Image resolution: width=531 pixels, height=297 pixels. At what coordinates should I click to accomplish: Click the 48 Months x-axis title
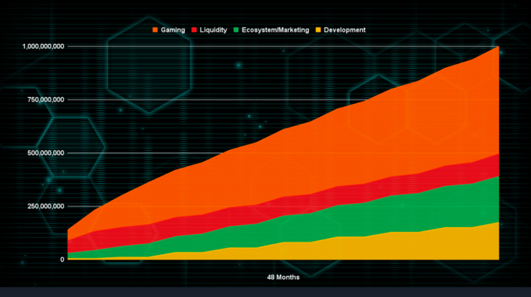coord(282,276)
